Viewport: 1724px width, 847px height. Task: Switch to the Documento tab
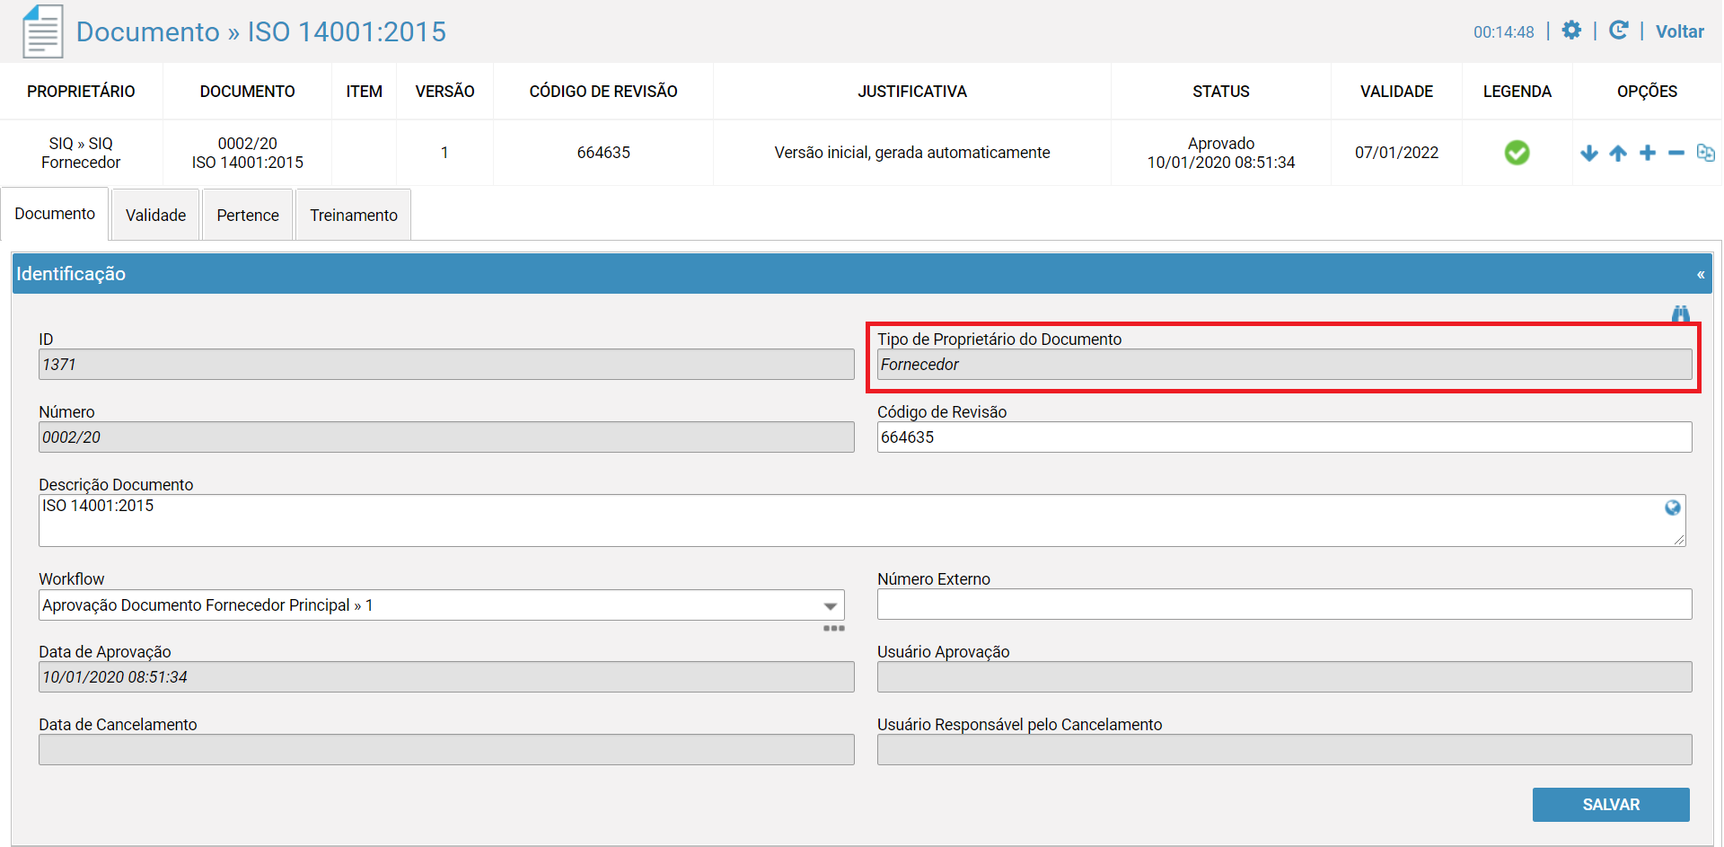[x=55, y=214]
